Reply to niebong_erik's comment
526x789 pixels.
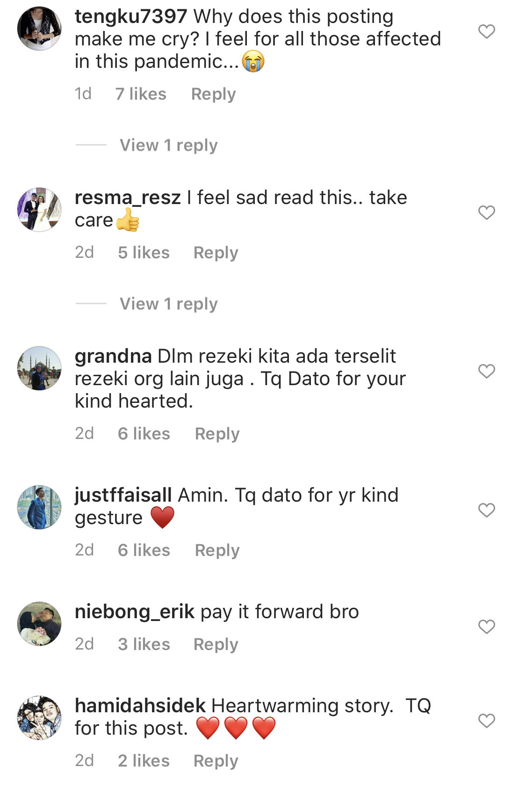(x=216, y=644)
